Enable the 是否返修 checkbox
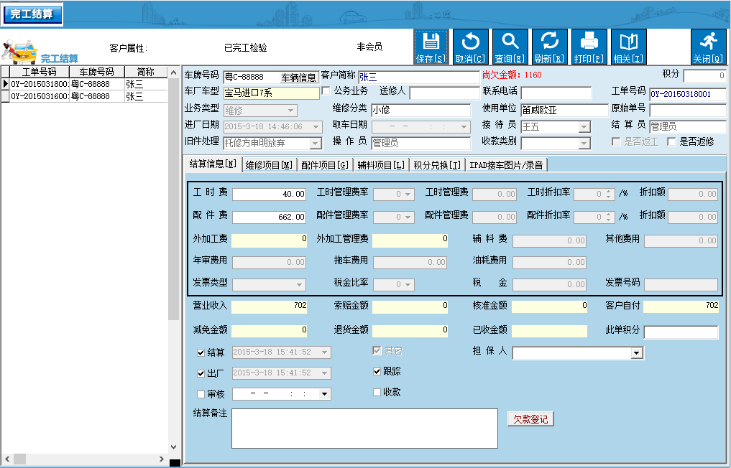 click(671, 141)
